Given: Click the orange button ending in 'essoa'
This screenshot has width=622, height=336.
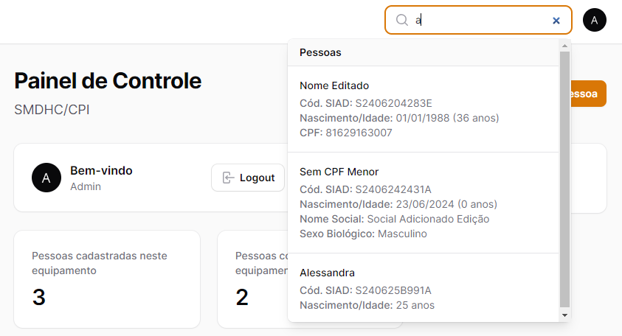Looking at the screenshot, I should point(588,94).
